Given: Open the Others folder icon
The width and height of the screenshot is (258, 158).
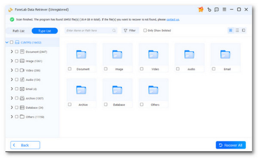Looking at the screenshot, I should pyautogui.click(x=153, y=90).
